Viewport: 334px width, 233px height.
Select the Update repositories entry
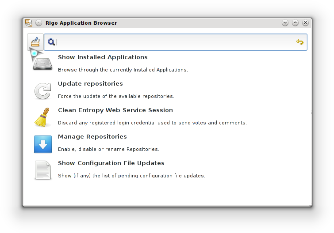[x=90, y=84]
